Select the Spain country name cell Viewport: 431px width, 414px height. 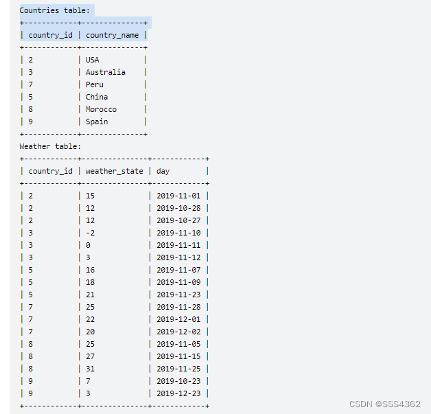tap(97, 122)
